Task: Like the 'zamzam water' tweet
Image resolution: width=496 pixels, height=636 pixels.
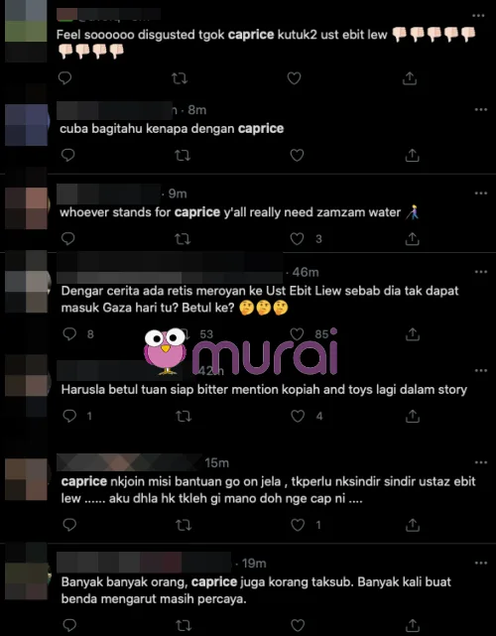Action: 298,239
